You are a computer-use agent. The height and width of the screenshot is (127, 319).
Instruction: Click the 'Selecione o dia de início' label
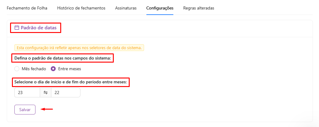pyautogui.click(x=70, y=82)
